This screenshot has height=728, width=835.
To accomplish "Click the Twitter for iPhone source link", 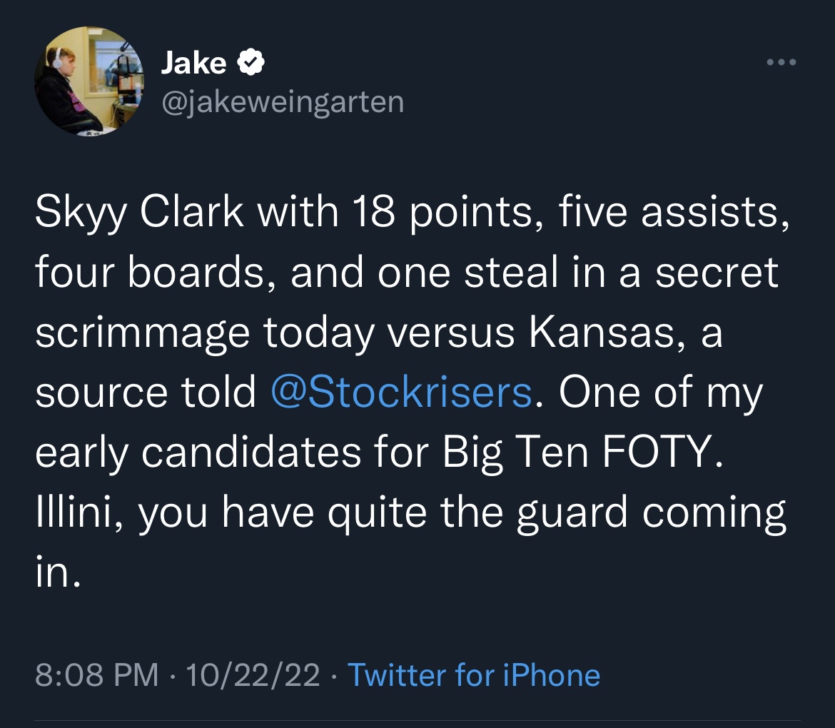I will 473,674.
